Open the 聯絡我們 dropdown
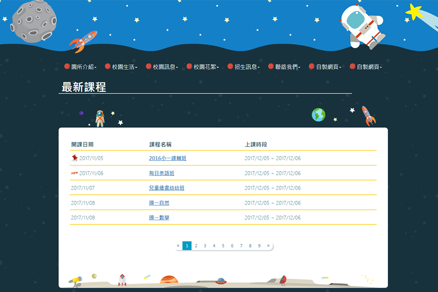The image size is (438, 292). tap(284, 67)
